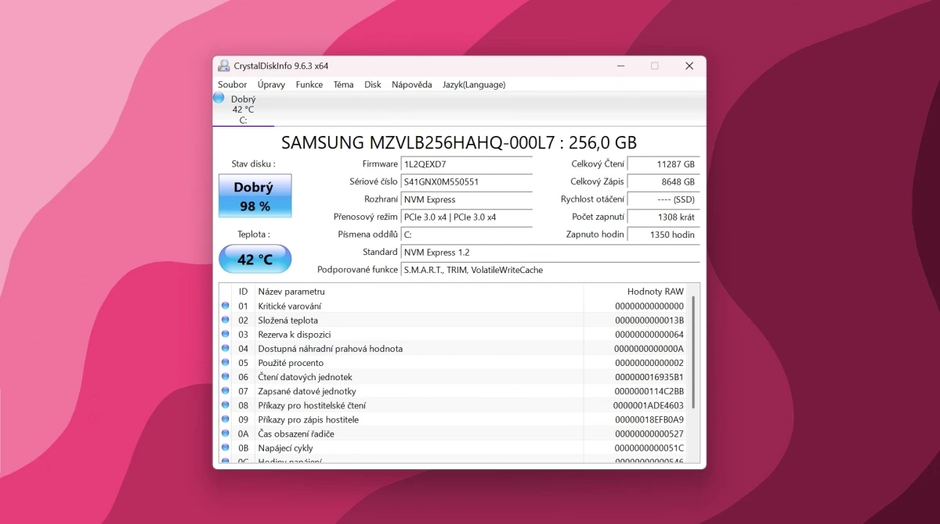Click the status orb for ID 05 Použité procento
Screen dimensions: 940x524
(226, 362)
